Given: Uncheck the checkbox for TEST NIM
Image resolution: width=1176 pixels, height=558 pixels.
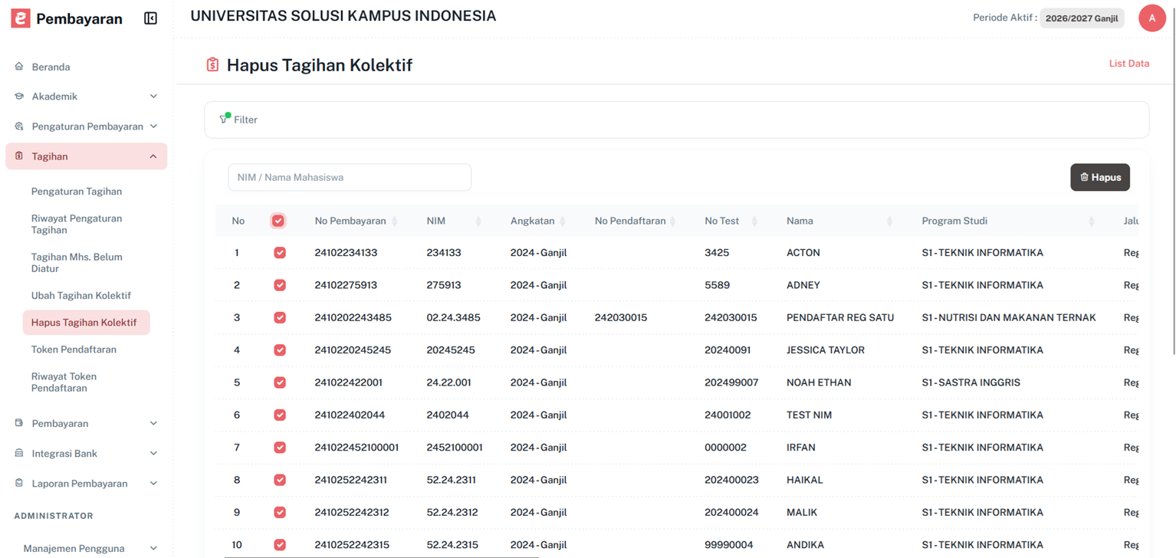Looking at the screenshot, I should (280, 415).
